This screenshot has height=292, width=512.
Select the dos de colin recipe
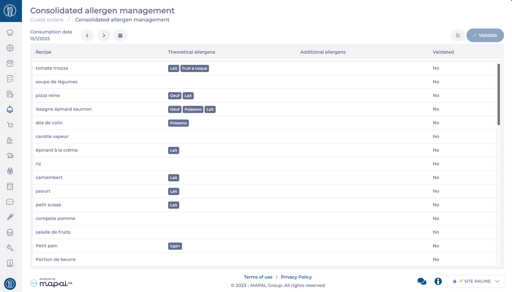(x=264, y=123)
